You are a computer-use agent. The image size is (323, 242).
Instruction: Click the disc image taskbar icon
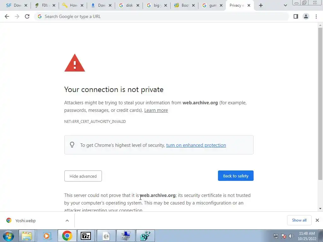pyautogui.click(x=106, y=236)
